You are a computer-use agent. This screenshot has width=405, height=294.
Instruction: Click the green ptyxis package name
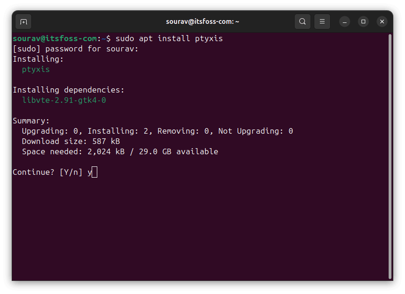(36, 70)
